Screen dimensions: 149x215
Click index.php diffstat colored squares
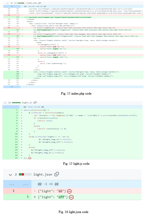pyautogui.click(x=21, y=3)
